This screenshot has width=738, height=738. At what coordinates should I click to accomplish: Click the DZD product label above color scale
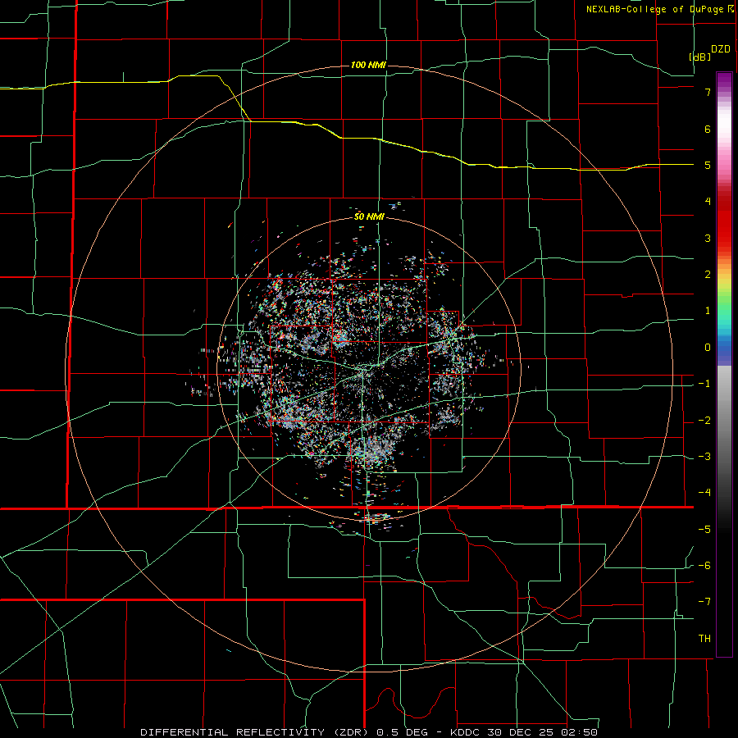pyautogui.click(x=721, y=49)
